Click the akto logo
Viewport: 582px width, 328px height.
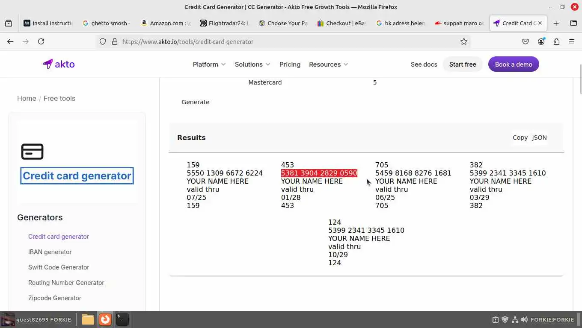[x=59, y=64]
